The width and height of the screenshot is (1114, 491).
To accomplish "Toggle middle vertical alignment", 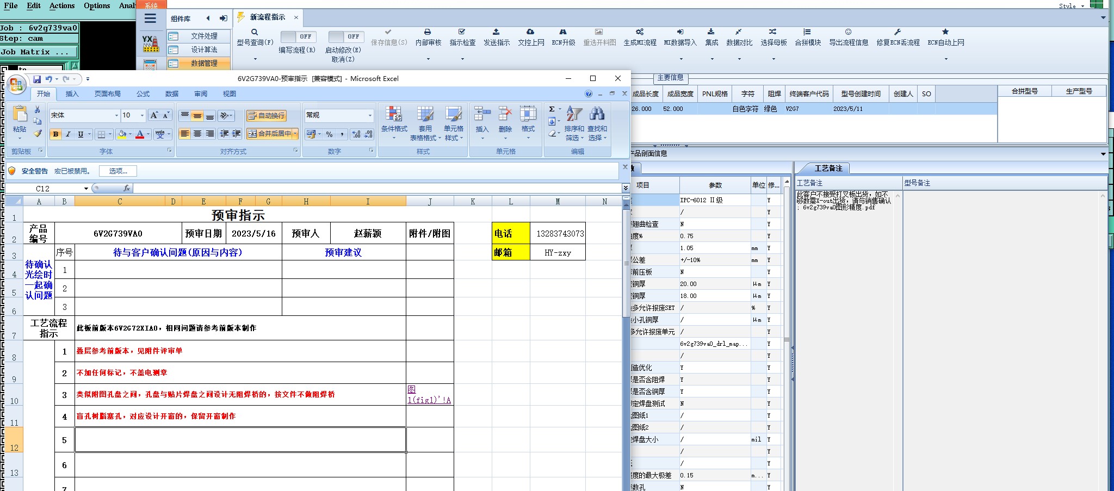I will (x=197, y=116).
